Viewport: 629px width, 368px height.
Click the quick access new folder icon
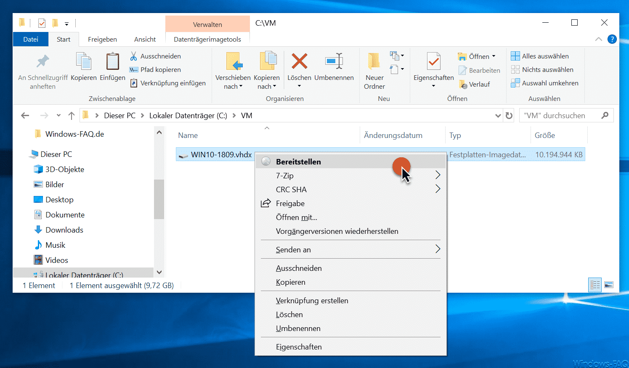coord(55,23)
